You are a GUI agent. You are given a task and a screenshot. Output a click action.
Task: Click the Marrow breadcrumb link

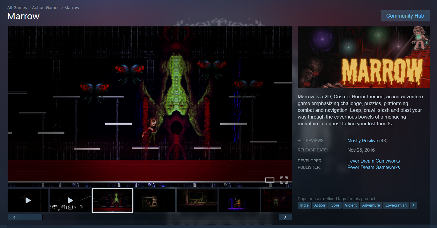point(72,8)
